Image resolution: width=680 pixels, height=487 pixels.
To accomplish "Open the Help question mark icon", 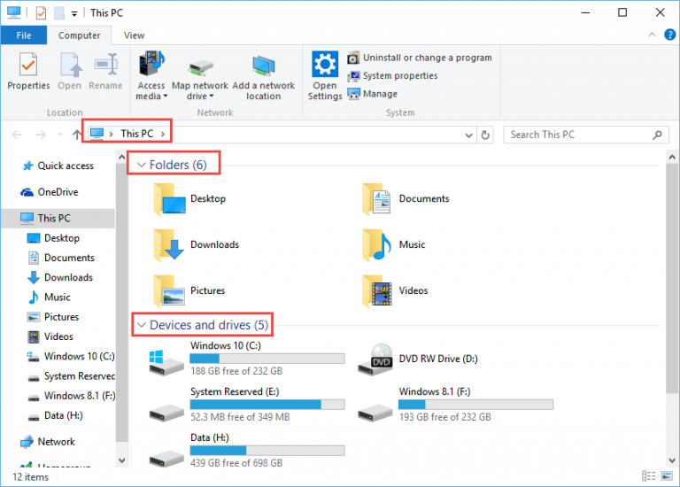I will click(x=669, y=35).
